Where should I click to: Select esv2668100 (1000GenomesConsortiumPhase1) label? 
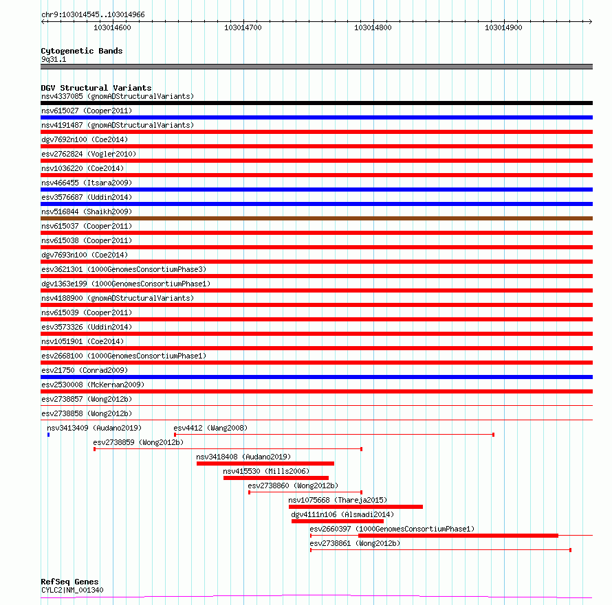(124, 356)
